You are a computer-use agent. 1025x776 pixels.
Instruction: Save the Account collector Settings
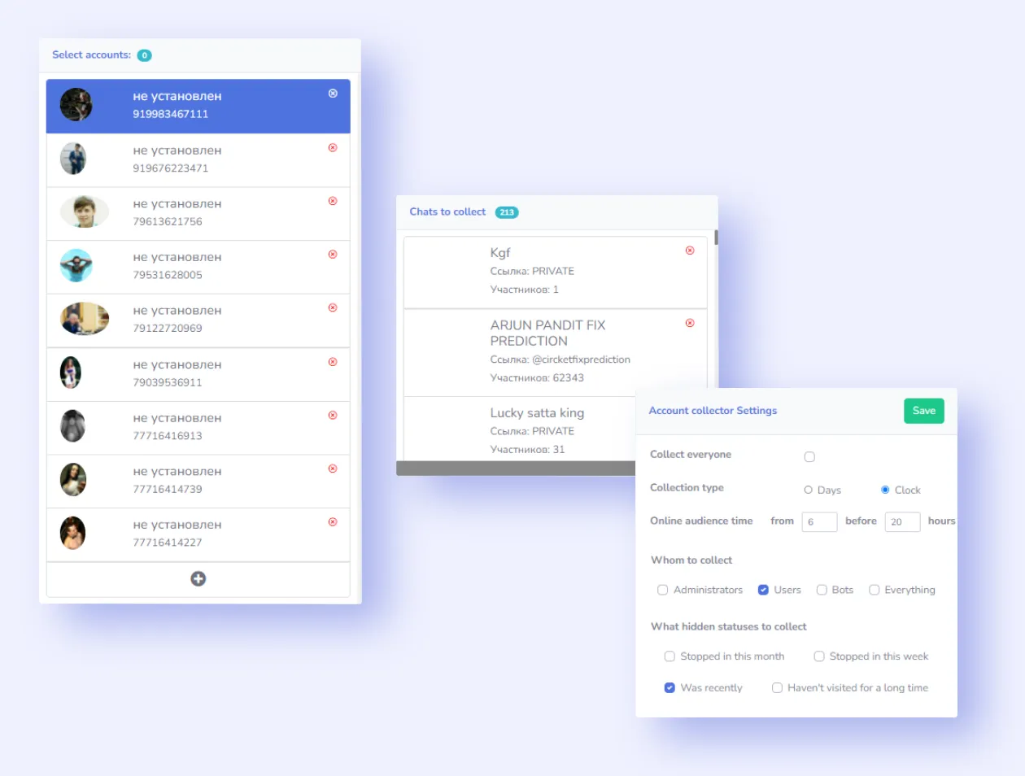point(923,411)
